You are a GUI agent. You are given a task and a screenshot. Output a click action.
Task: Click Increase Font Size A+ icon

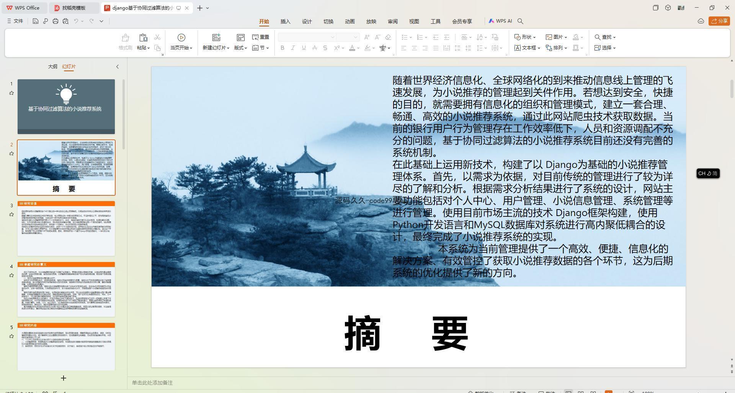[x=367, y=37]
